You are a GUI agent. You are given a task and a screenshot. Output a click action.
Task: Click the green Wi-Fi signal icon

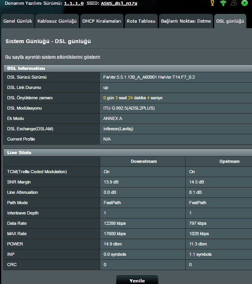tap(223, 3)
